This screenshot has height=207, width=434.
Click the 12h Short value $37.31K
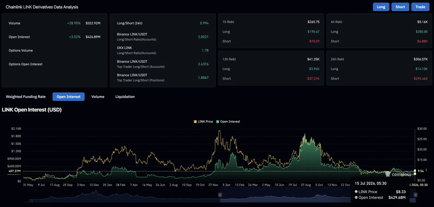[313, 78]
